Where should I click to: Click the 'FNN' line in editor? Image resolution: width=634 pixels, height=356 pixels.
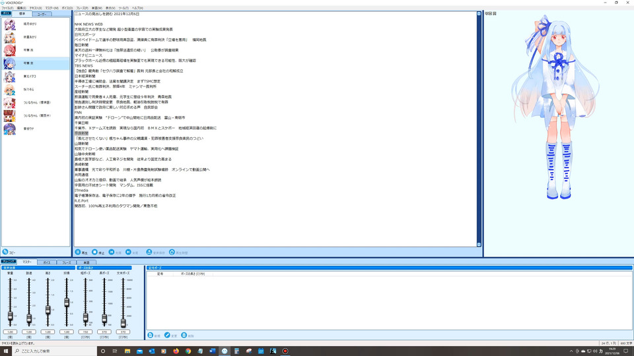(78, 113)
